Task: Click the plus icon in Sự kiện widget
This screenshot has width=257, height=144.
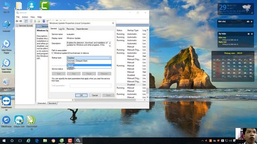Action: (252, 34)
